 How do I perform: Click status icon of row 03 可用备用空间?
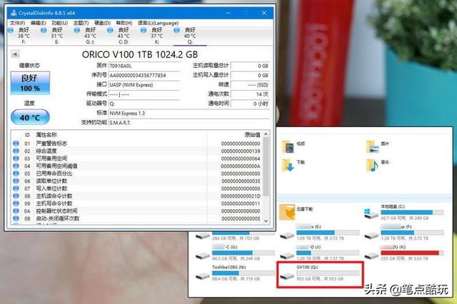(16, 158)
